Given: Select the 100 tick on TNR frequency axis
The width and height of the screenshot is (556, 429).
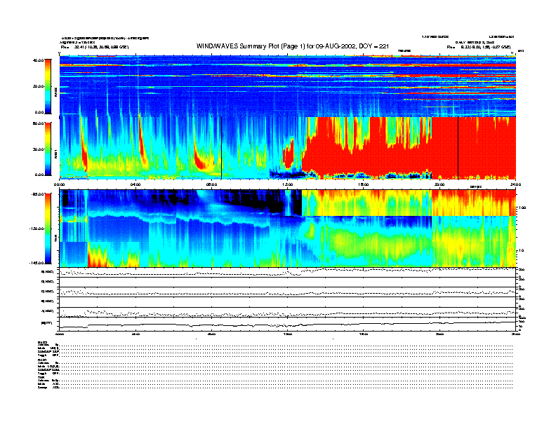Looking at the screenshot, I should pyautogui.click(x=522, y=207).
